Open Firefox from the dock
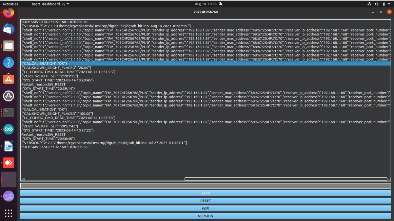The width and height of the screenshot is (394, 221). 8,13
